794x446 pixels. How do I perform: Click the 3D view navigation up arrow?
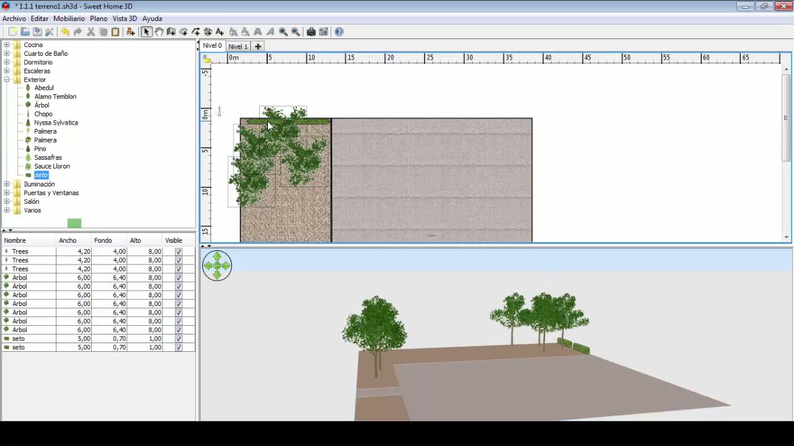(x=217, y=256)
